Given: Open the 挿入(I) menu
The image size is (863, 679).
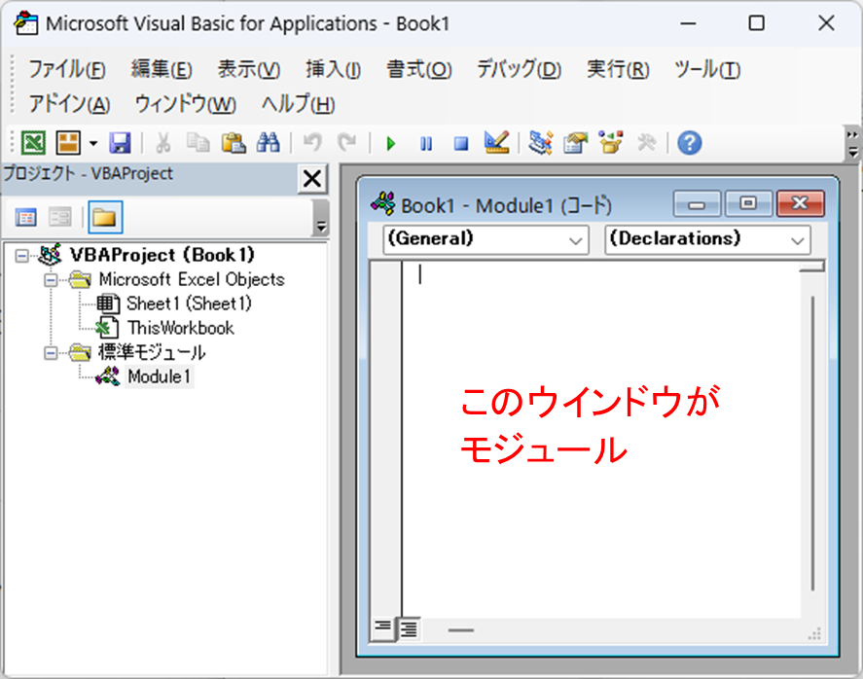Looking at the screenshot, I should click(x=334, y=69).
